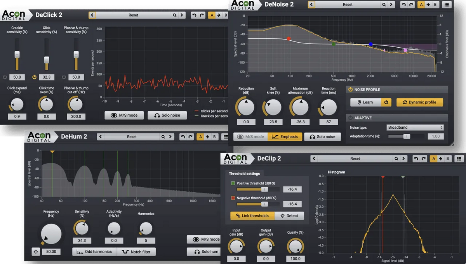Select A setting in DeClip 2
466x264 pixels.
coord(433,159)
